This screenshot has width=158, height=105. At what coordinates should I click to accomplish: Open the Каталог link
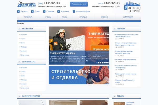coord(24,11)
